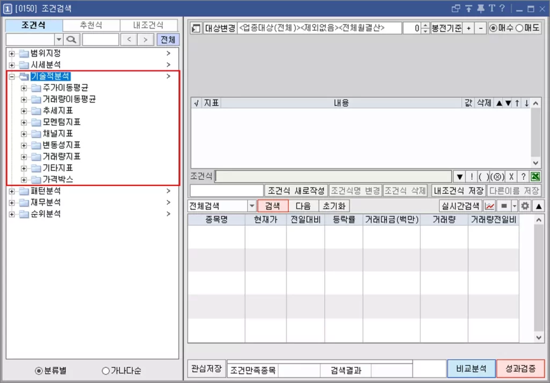Expand the 주가이동평균 subfolder
550x383 pixels.
coord(24,88)
